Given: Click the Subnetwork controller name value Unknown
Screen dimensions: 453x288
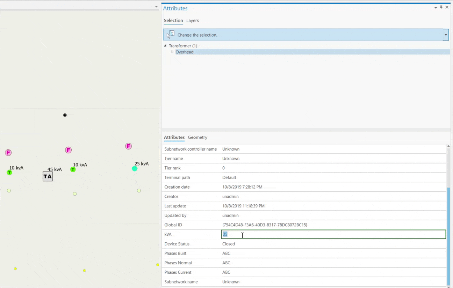Looking at the screenshot, I should [231, 149].
